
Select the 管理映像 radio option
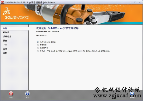38,45
